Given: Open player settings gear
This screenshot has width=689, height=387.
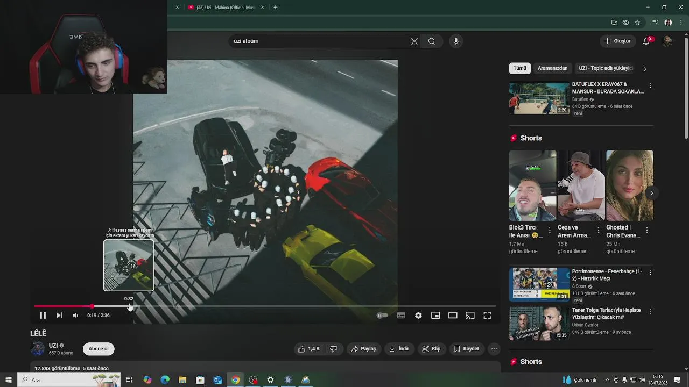Looking at the screenshot, I should tap(418, 316).
